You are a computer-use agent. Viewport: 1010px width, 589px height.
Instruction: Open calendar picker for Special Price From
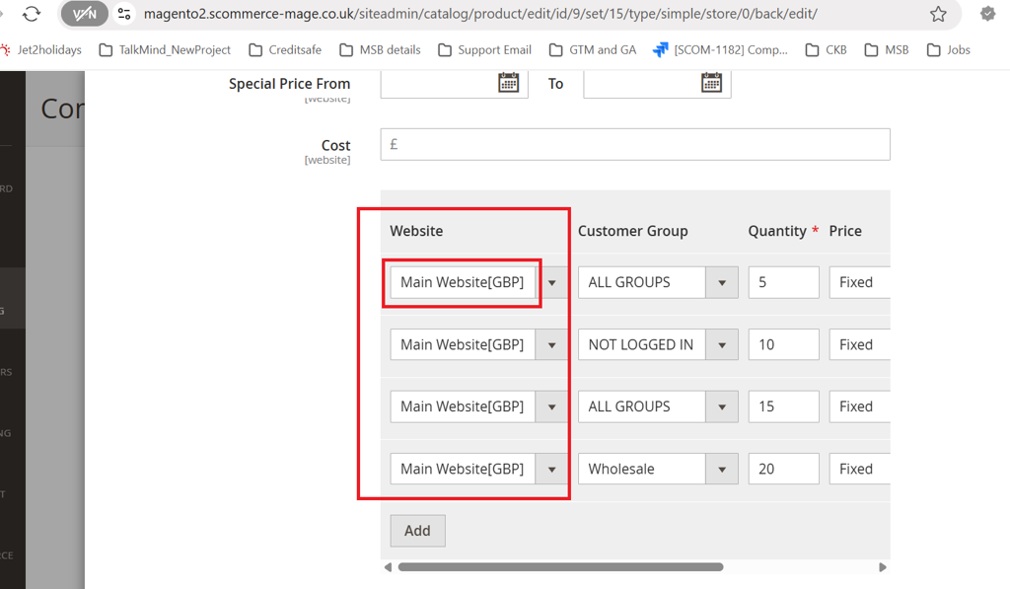point(508,83)
